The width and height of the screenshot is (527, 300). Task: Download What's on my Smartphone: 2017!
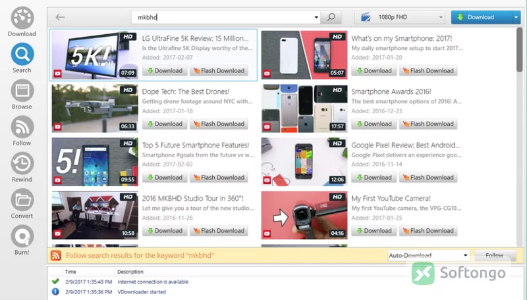374,70
